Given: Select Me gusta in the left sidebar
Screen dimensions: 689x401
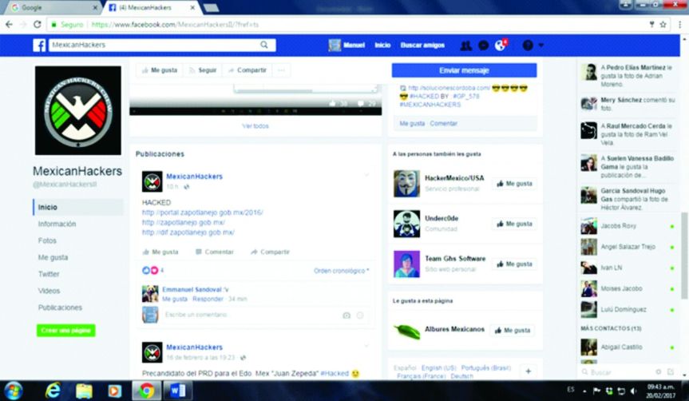Looking at the screenshot, I should click(x=53, y=257).
